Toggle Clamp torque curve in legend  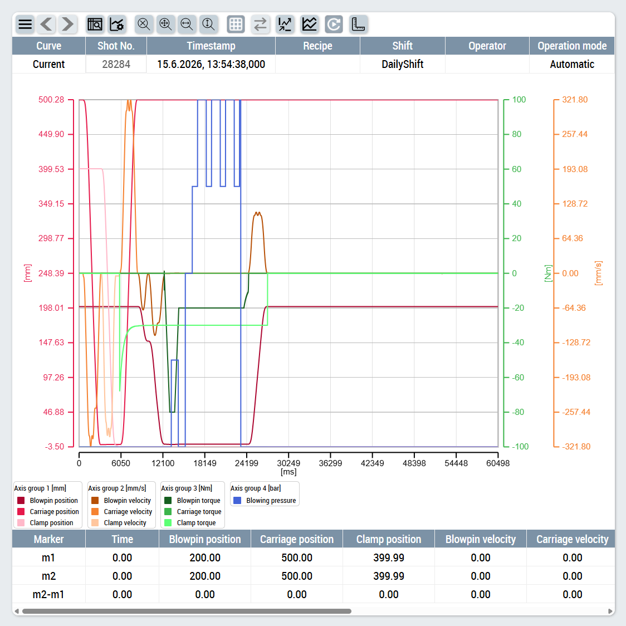coord(190,523)
